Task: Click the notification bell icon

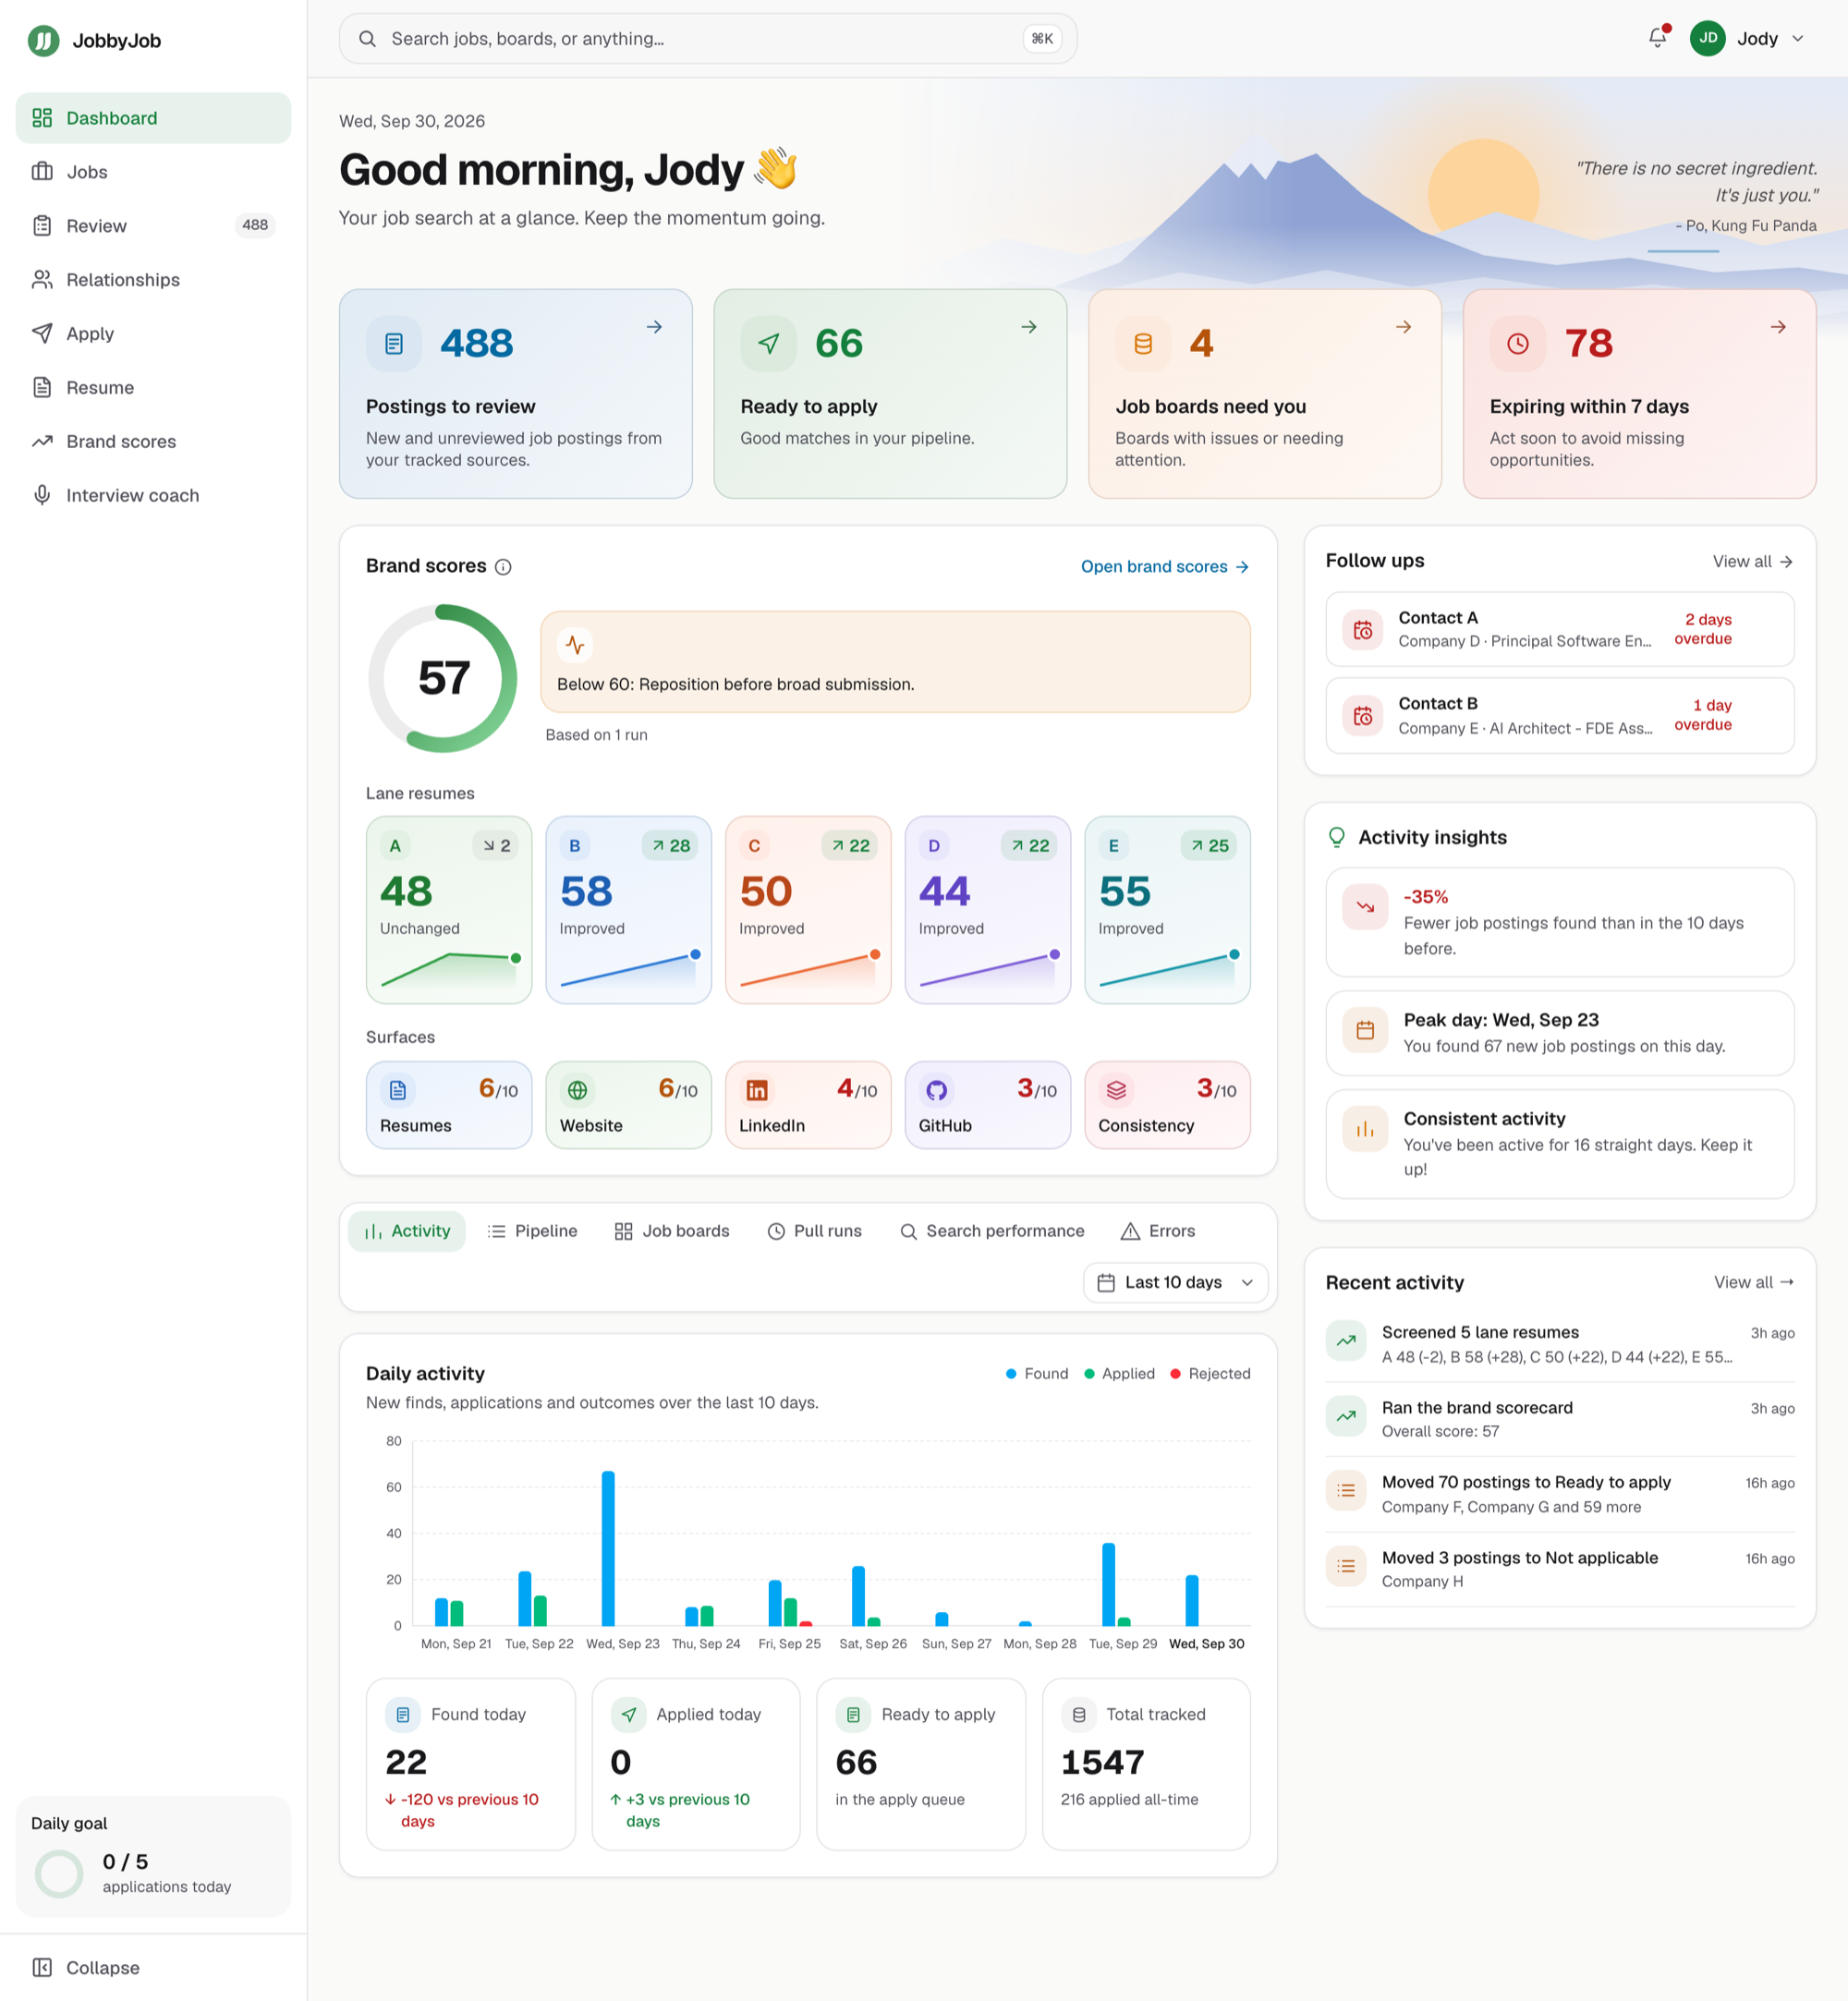Action: point(1657,38)
